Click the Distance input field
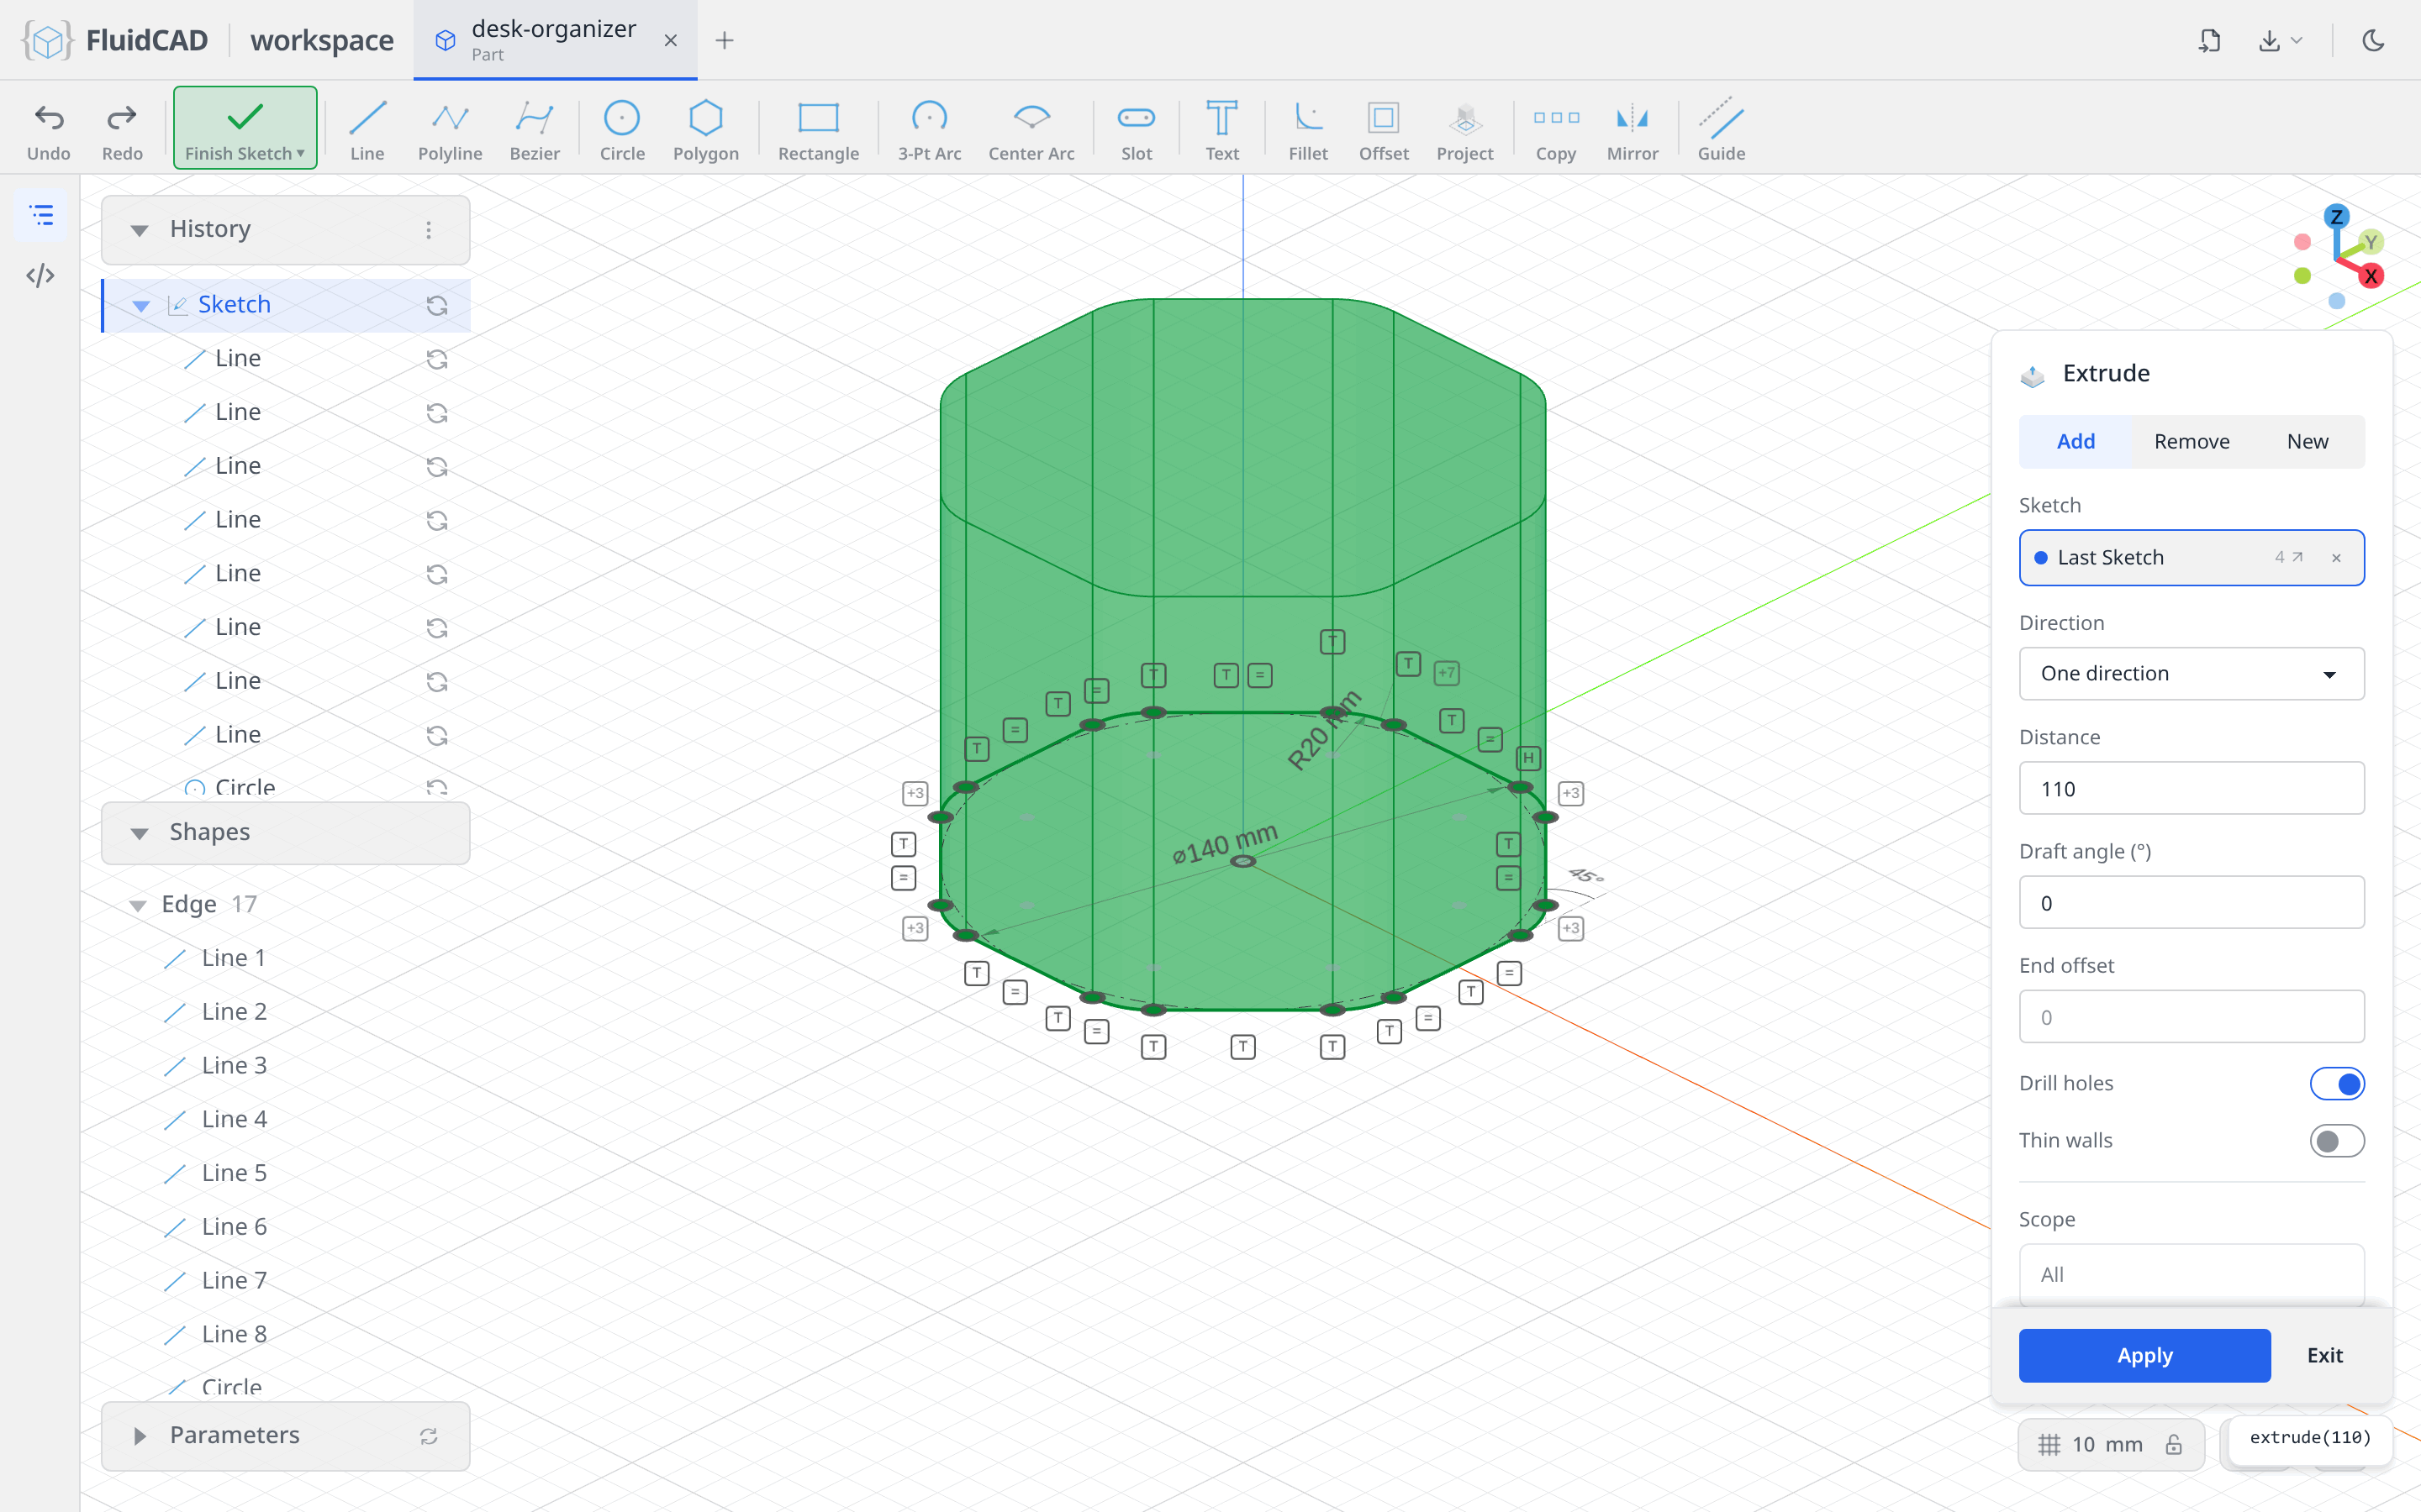Viewport: 2421px width, 1512px height. (2191, 788)
